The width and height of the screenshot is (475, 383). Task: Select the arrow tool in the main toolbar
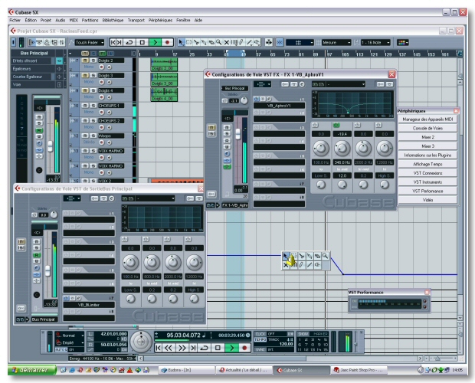click(181, 42)
